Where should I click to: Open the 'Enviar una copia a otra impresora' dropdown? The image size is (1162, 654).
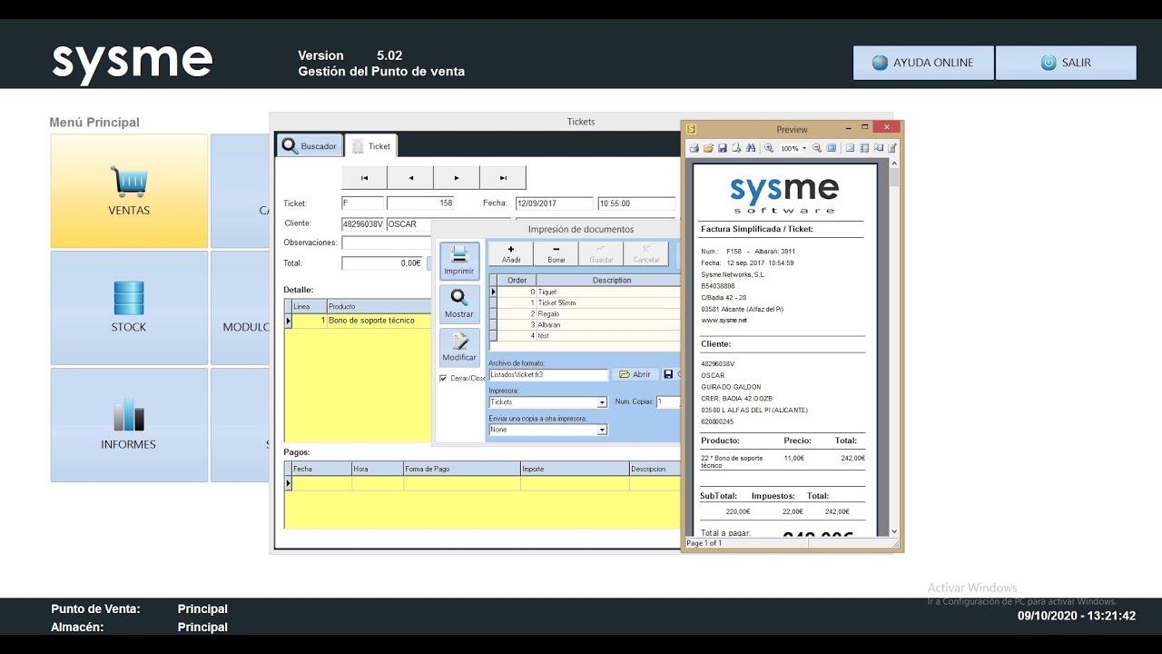[602, 430]
